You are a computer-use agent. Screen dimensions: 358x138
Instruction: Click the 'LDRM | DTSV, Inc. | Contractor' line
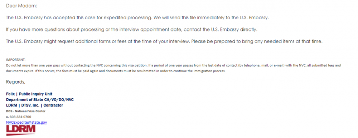click(x=34, y=105)
